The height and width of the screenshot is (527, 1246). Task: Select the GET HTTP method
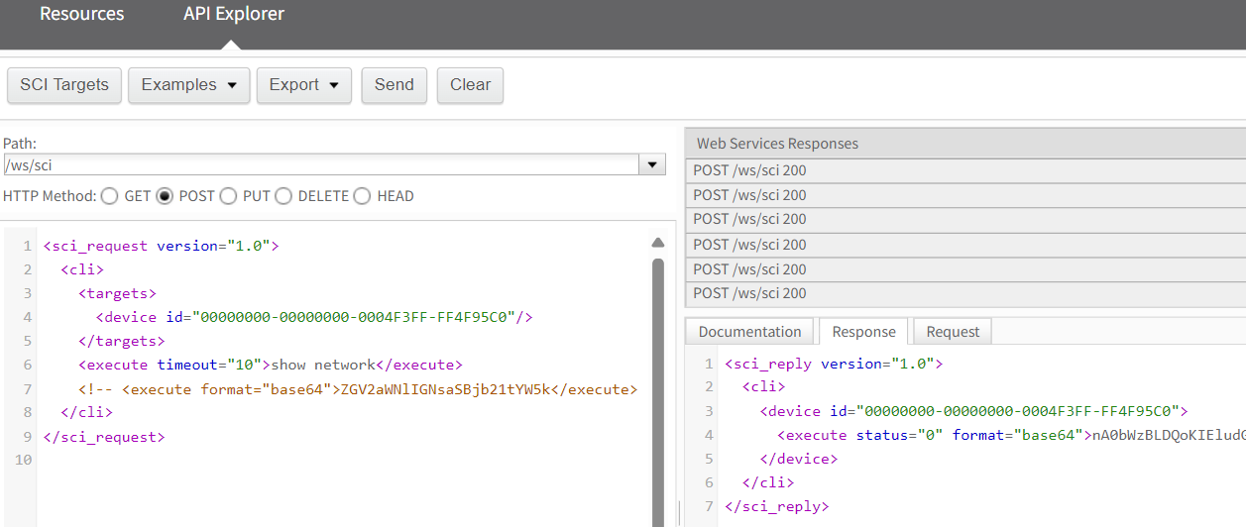point(109,196)
